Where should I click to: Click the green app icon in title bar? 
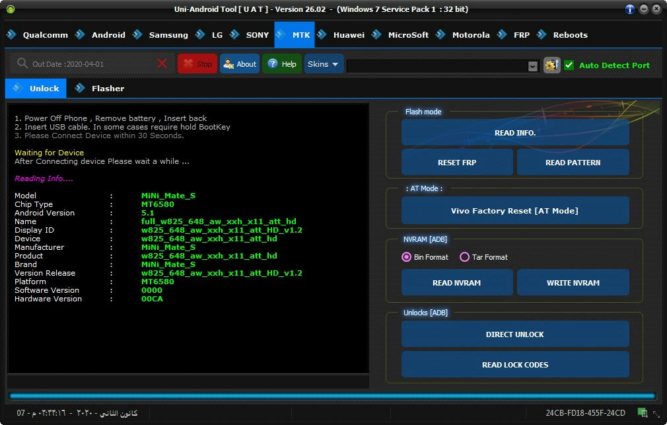11,9
